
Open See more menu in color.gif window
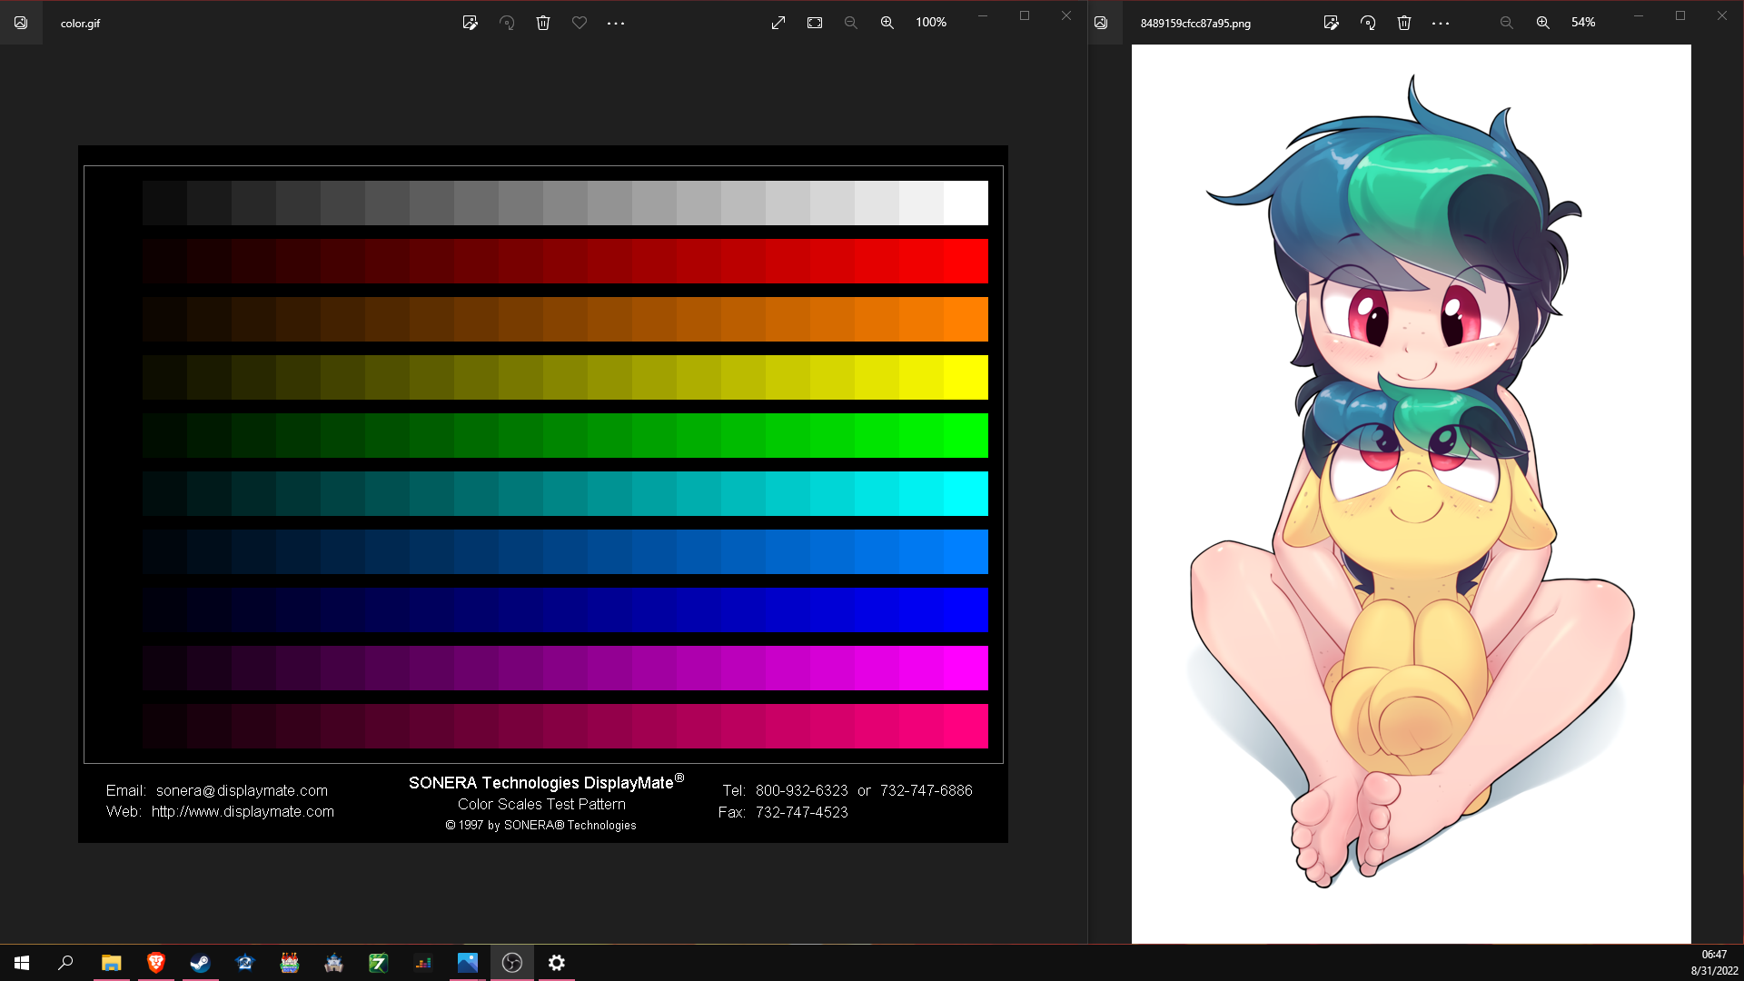616,23
